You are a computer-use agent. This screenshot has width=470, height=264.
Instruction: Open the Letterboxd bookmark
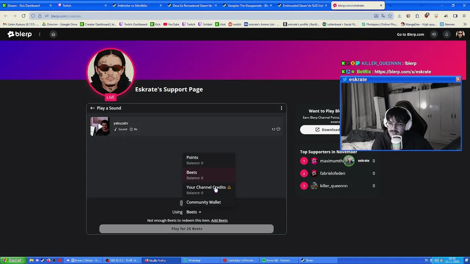pyautogui.click(x=340, y=25)
